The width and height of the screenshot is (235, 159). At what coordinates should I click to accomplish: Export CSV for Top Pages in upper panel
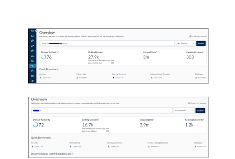[201, 78]
